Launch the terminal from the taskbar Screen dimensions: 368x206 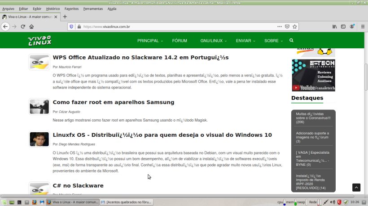tap(19, 202)
